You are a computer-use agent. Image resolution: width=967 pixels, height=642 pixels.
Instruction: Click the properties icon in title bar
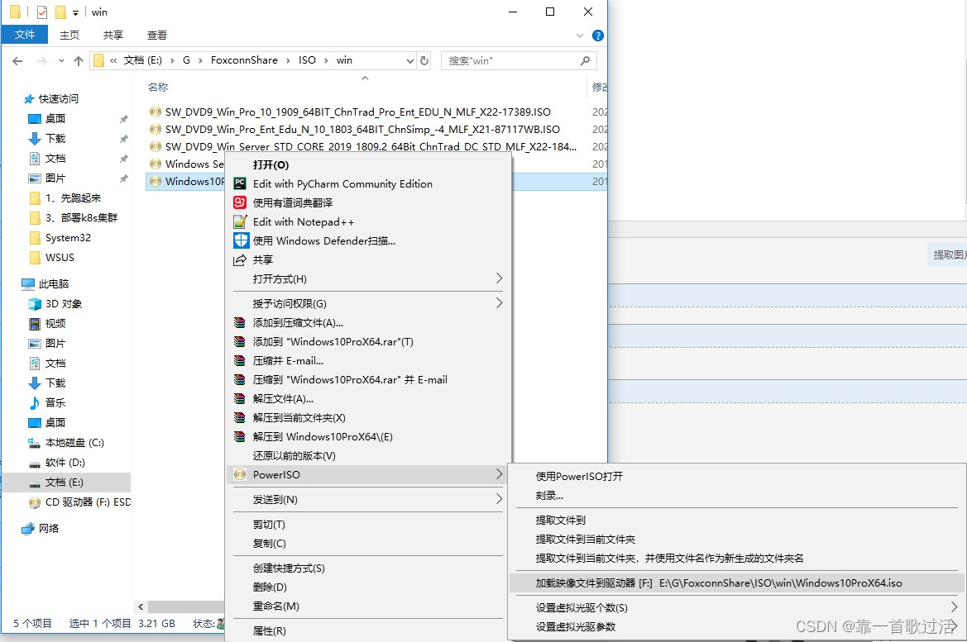click(42, 12)
